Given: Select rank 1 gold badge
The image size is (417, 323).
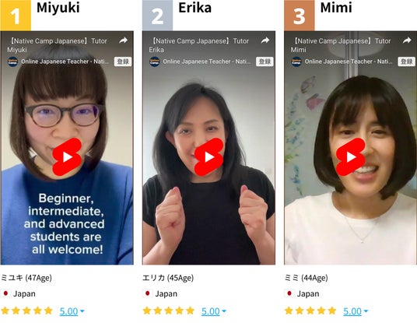Looking at the screenshot, I should pyautogui.click(x=16, y=16).
